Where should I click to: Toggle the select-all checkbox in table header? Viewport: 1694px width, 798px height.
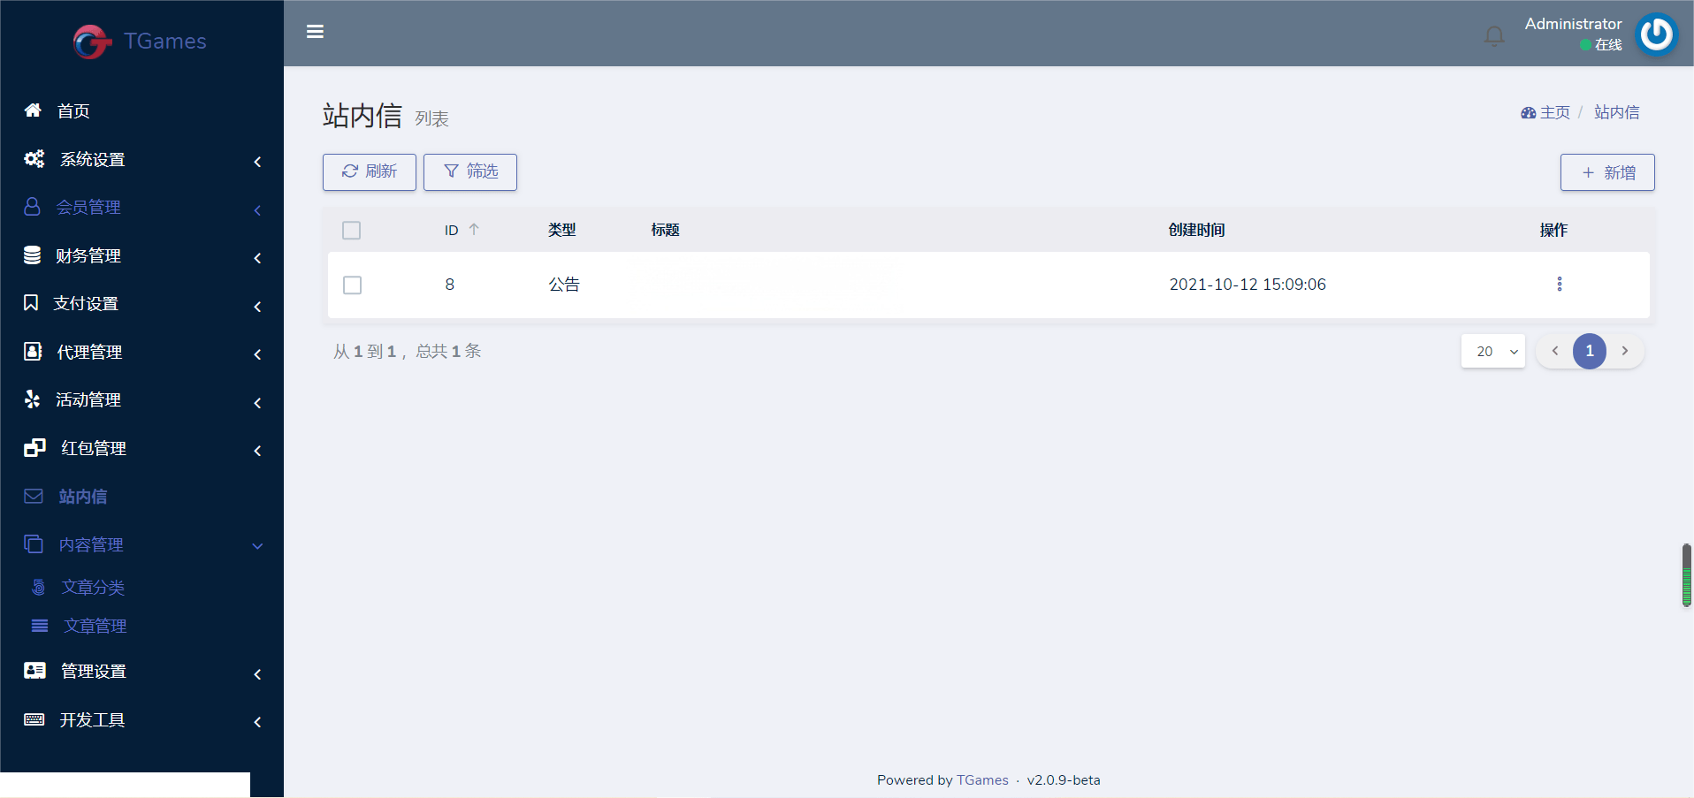(x=351, y=231)
